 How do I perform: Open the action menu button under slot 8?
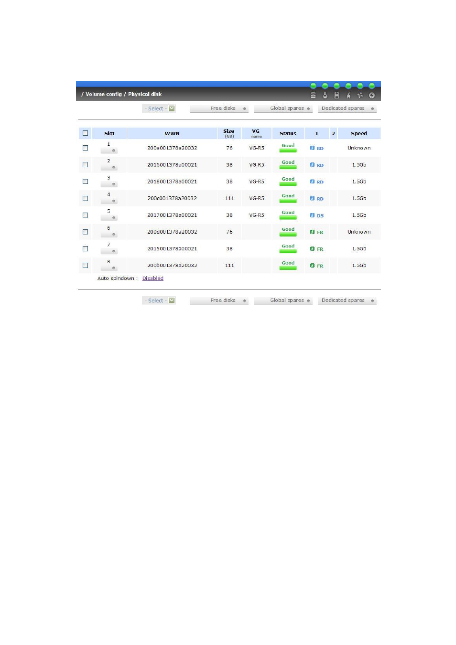point(109,268)
